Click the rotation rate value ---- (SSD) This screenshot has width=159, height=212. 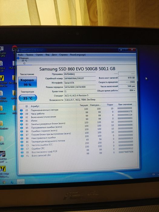point(127,82)
